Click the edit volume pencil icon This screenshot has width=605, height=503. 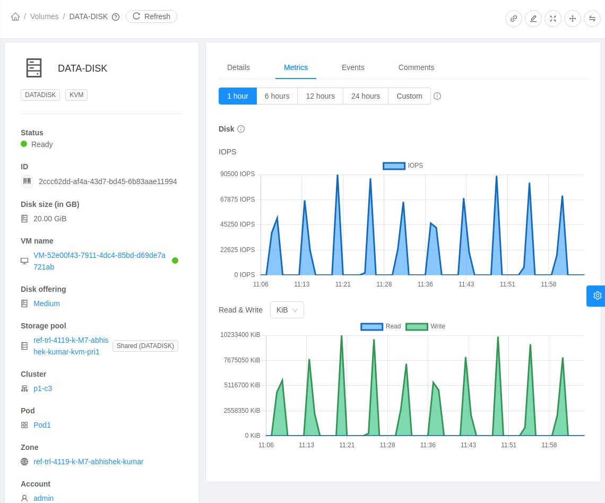[533, 19]
